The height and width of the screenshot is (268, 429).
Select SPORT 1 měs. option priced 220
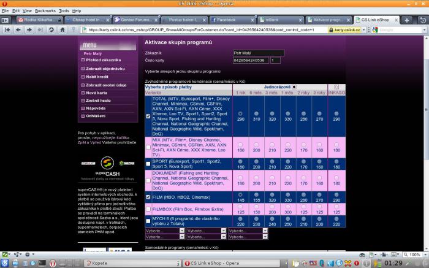pyautogui.click(x=288, y=161)
